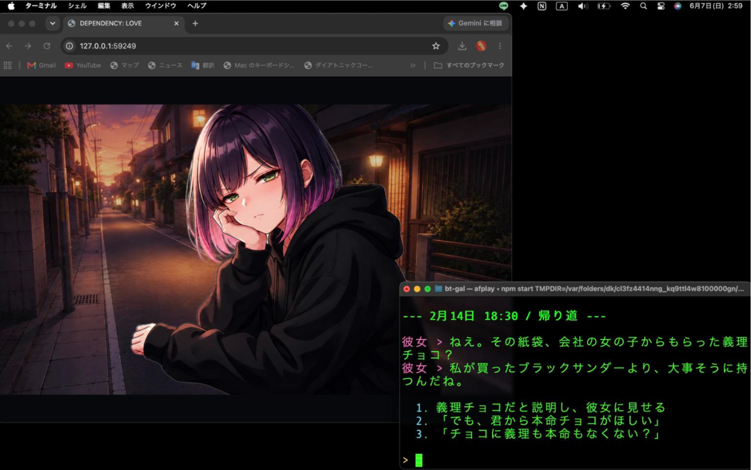751x470 pixels.
Task: Open the input source A indicator
Action: coord(562,6)
